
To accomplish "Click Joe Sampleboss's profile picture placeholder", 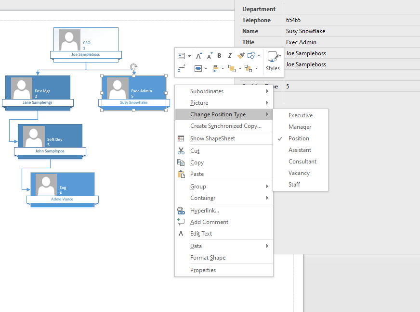I will point(69,40).
